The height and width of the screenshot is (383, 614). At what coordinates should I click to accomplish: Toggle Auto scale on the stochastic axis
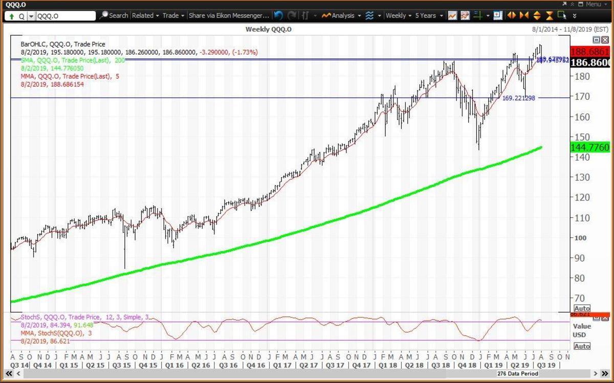tap(582, 346)
